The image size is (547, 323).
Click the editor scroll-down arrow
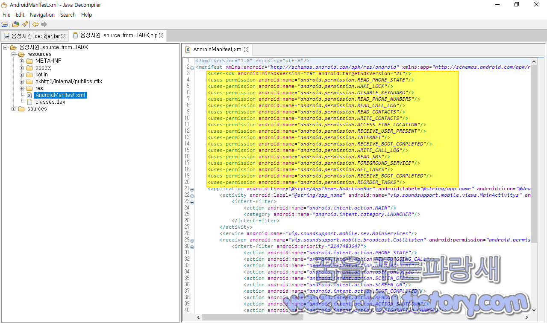(x=534, y=310)
